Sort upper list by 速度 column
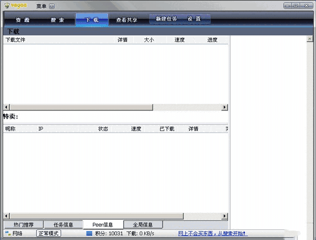 point(180,40)
